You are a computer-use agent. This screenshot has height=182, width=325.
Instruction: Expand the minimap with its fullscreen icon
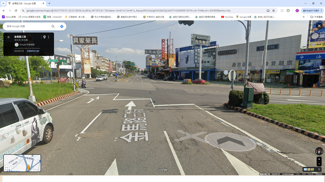tap(7, 169)
